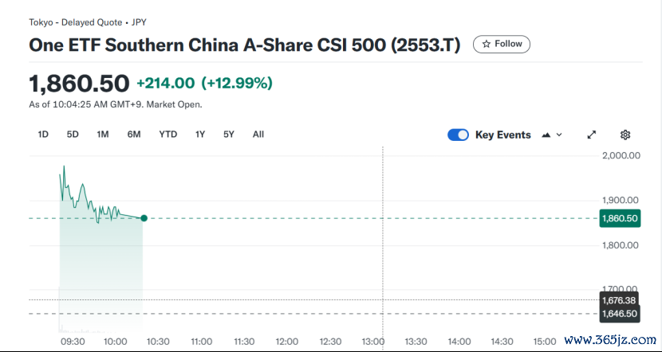The height and width of the screenshot is (352, 662).
Task: Select the 1D time range
Action: [43, 134]
